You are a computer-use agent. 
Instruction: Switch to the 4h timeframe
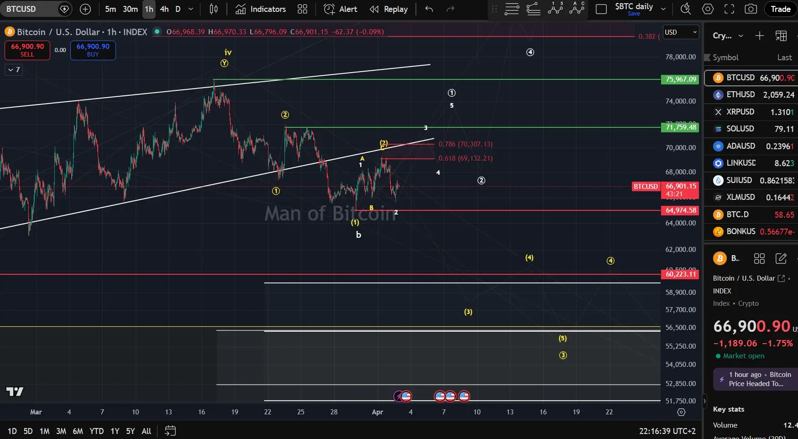point(164,9)
